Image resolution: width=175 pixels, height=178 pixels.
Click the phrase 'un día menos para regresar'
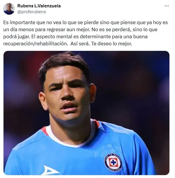[34, 30]
